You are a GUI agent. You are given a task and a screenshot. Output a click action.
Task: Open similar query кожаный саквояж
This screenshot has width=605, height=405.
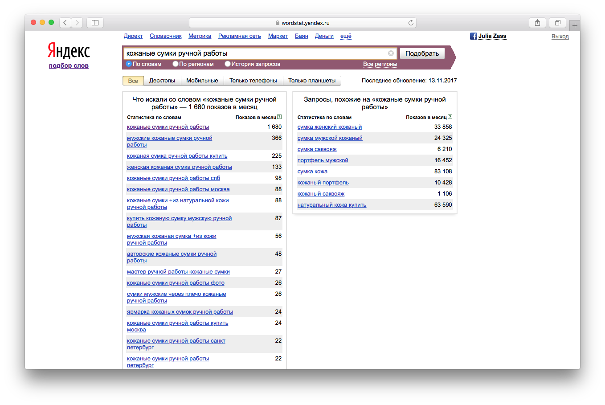point(321,194)
